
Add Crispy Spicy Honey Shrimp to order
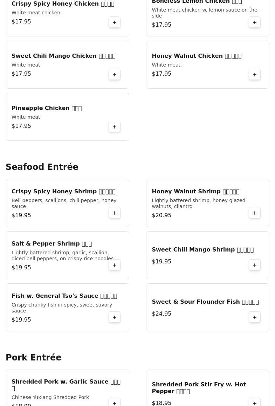(115, 213)
